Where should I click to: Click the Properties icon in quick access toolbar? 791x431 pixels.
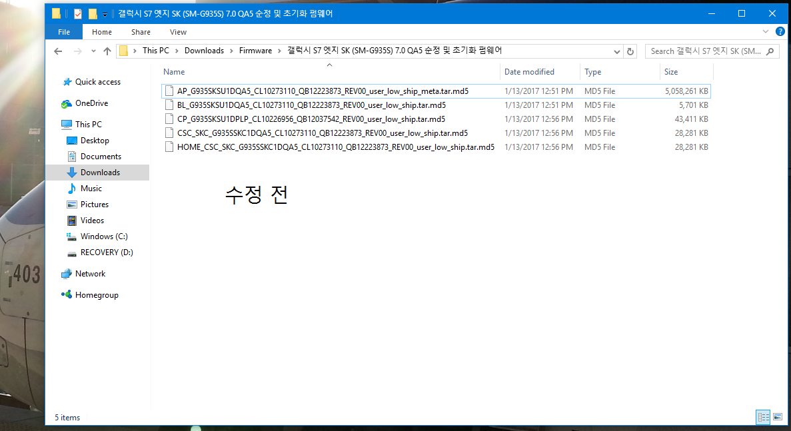(x=78, y=13)
